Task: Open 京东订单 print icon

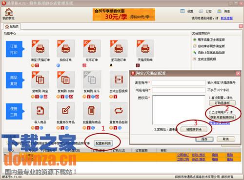Action: click(x=92, y=48)
